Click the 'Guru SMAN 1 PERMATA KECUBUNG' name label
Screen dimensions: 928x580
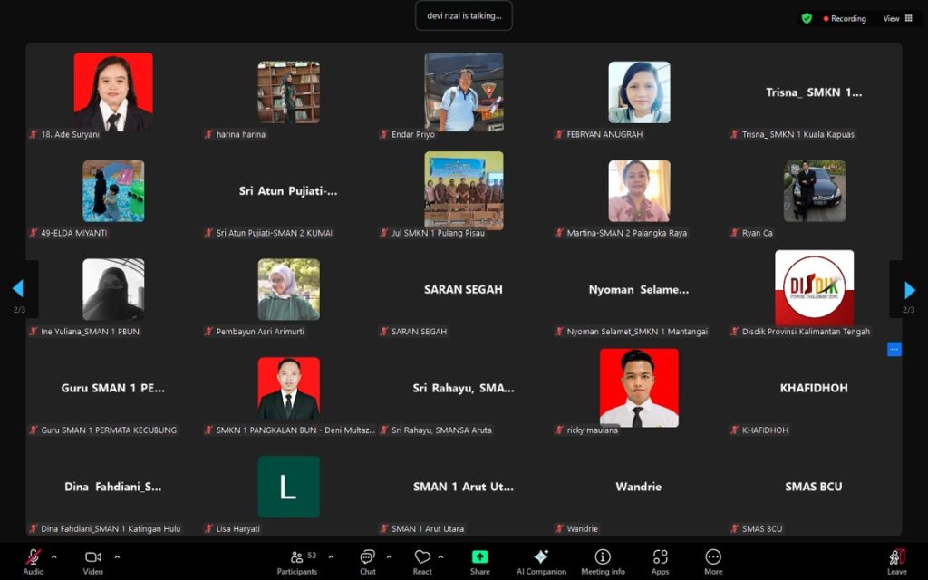[109, 430]
